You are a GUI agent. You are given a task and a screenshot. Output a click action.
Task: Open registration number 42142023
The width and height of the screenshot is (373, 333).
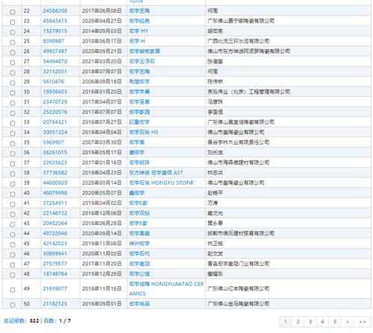(x=55, y=244)
